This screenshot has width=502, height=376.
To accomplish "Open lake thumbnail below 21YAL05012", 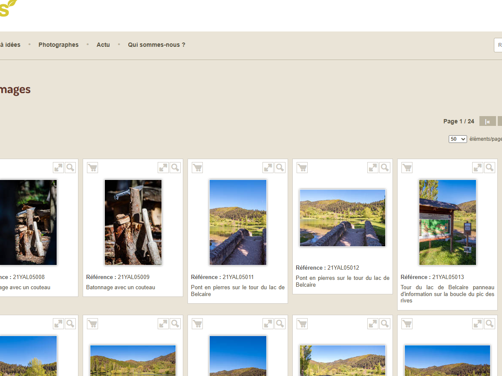I will pyautogui.click(x=343, y=360).
